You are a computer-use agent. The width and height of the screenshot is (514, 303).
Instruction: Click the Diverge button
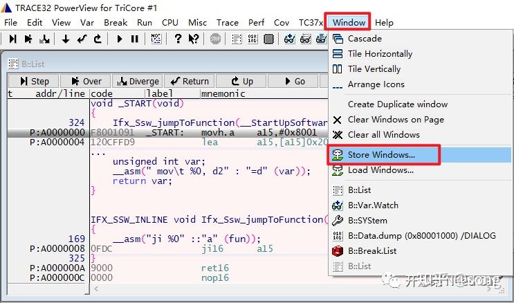138,82
